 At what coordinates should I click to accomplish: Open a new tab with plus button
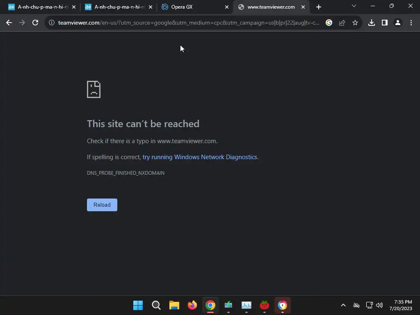[318, 7]
